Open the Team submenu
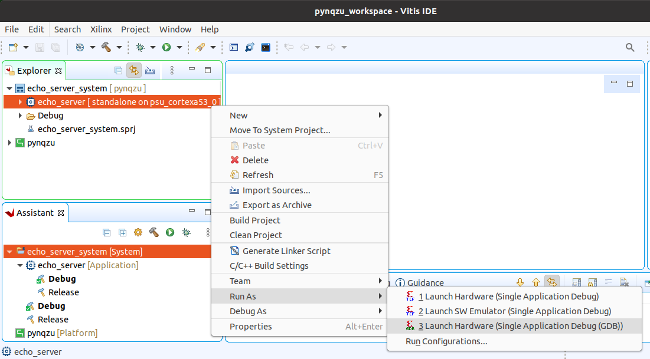Screen dimensions: 650x359 pyautogui.click(x=300, y=281)
